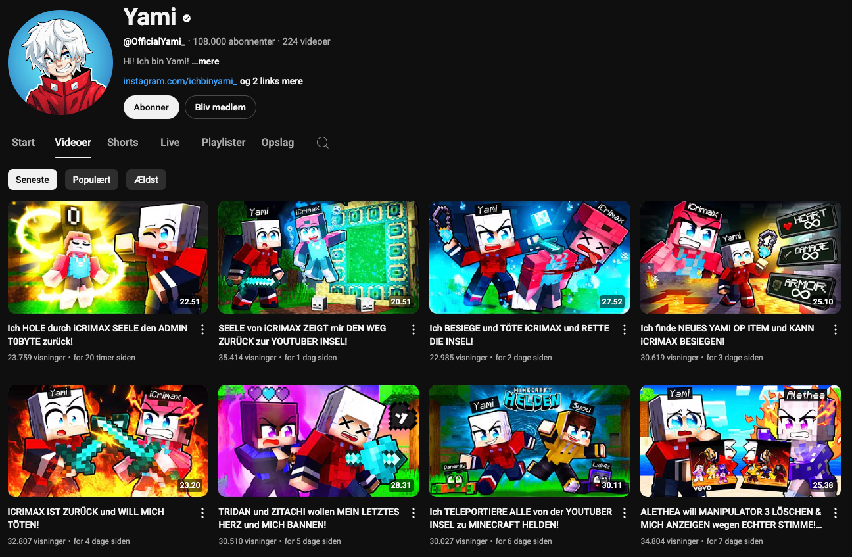
Task: Open options menu for 'Ich TELEPORTIERE ALLE' video
Action: pos(625,513)
